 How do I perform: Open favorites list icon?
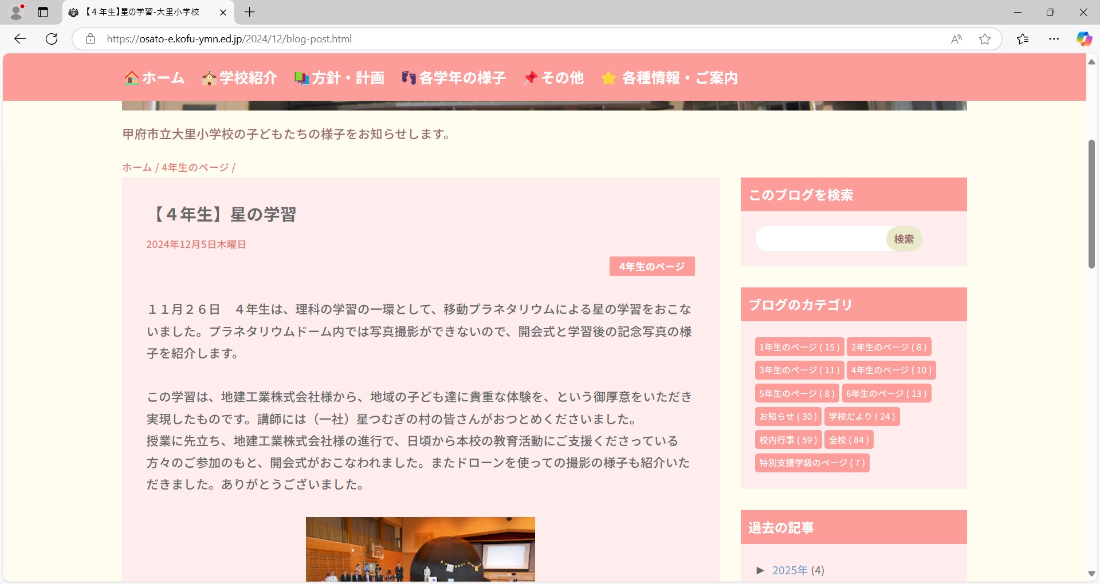pyautogui.click(x=1023, y=39)
